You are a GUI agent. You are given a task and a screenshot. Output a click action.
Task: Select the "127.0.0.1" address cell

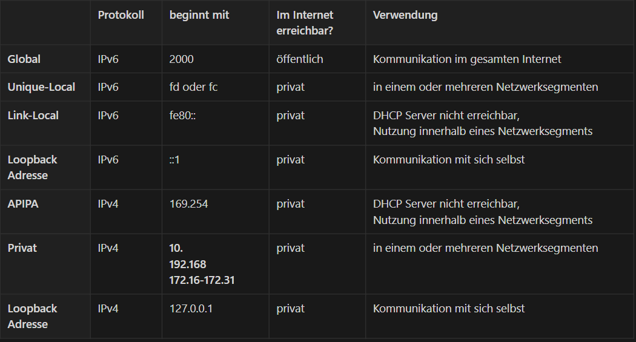tap(191, 309)
